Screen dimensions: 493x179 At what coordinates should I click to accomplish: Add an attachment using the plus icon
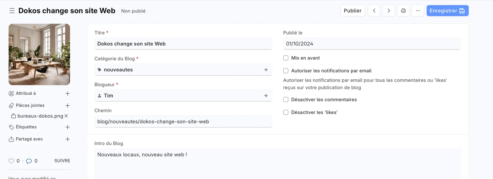tap(68, 106)
